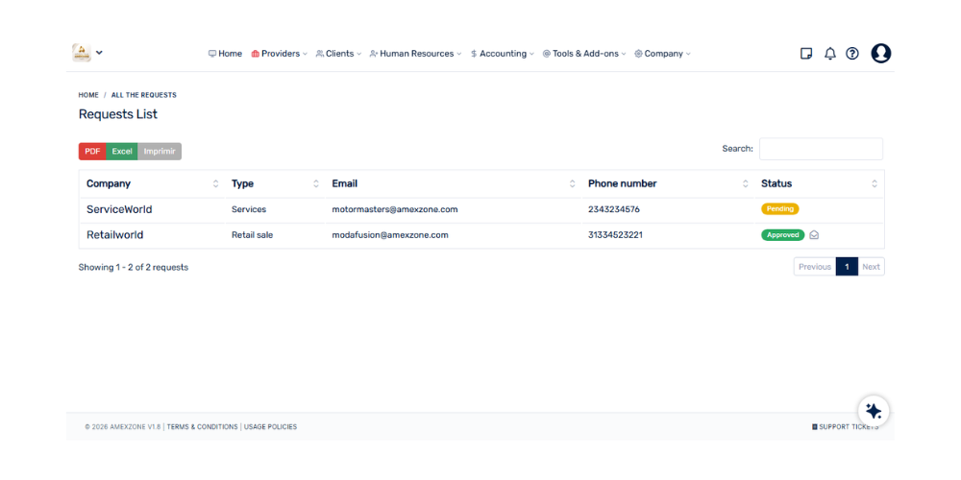
Task: Click the envelope icon beside Approved status
Action: [x=814, y=234]
